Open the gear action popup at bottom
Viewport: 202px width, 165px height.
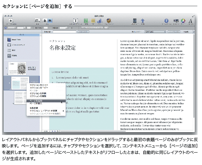coord(58,131)
